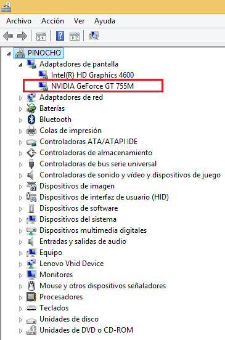The image size is (225, 340).
Task: Click the Colas de impresión printer icon
Action: coord(31,131)
